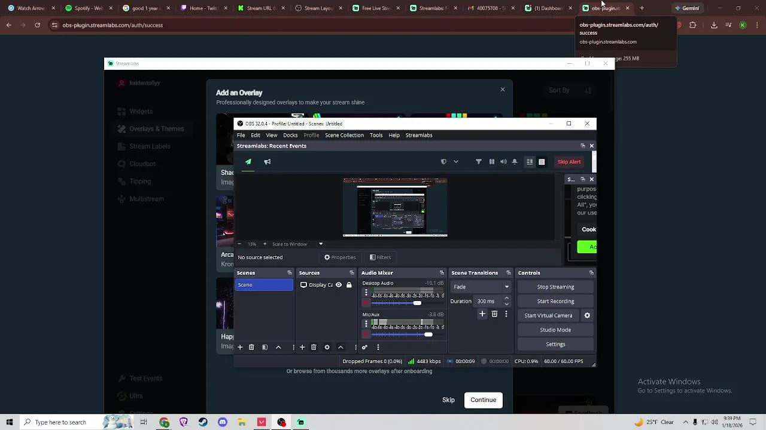The height and width of the screenshot is (430, 766).
Task: Mute Mic/Aux with the speaker button
Action: click(x=366, y=334)
